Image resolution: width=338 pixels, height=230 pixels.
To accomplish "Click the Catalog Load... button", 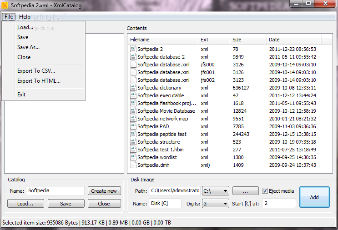I will (x=25, y=204).
